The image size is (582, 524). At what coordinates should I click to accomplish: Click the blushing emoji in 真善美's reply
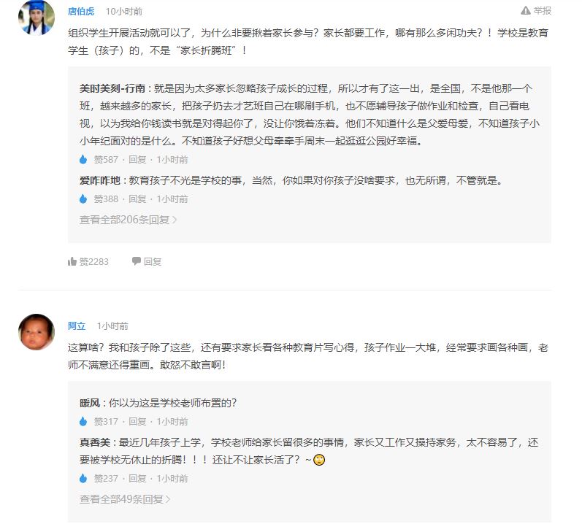(x=318, y=461)
